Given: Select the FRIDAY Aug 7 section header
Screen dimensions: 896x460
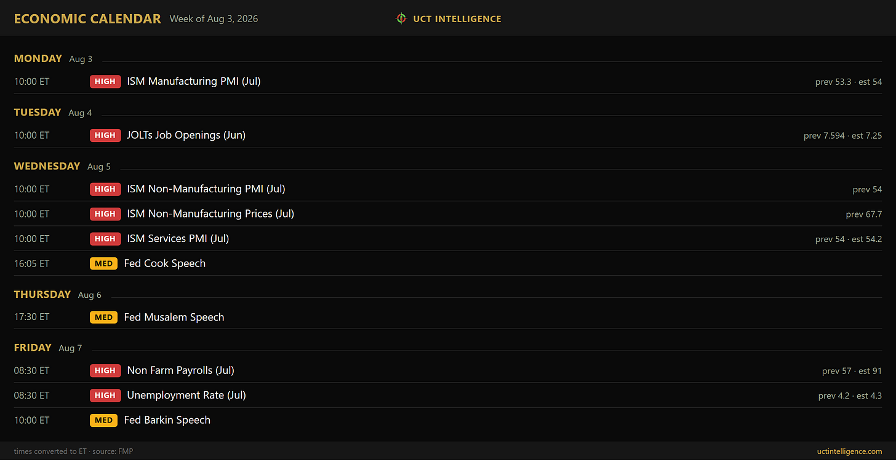Looking at the screenshot, I should (x=48, y=348).
